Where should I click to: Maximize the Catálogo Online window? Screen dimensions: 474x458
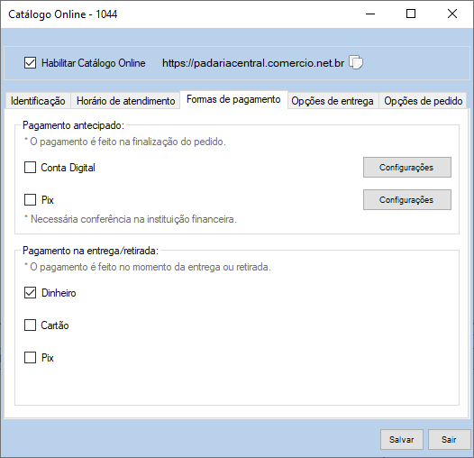tap(411, 14)
